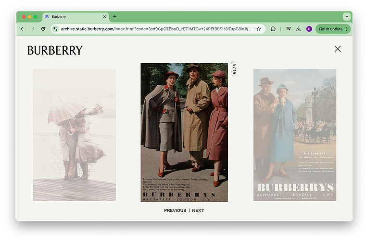
Task: Click the yellow minimize window button
Action: [29, 17]
